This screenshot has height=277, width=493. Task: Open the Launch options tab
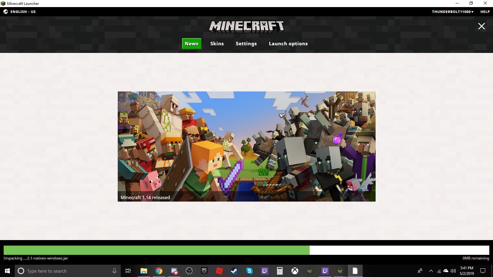tap(288, 44)
